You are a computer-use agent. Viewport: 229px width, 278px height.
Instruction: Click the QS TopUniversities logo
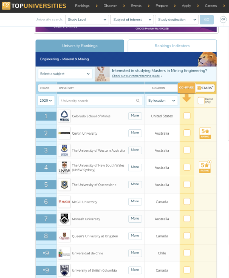34,6
